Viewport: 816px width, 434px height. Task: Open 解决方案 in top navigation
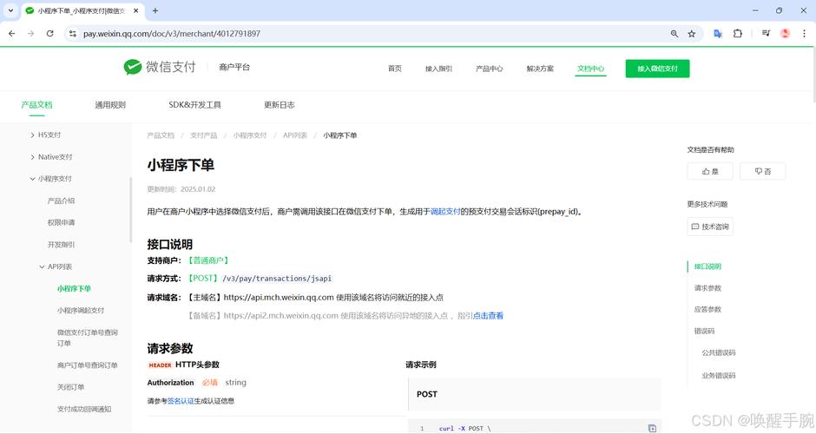pyautogui.click(x=540, y=69)
